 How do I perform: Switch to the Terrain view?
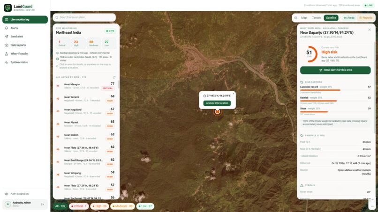(316, 18)
